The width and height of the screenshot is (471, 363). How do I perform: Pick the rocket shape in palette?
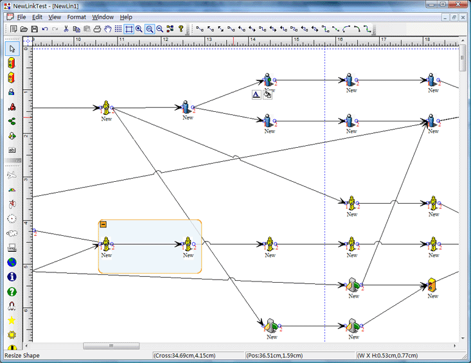(12, 306)
